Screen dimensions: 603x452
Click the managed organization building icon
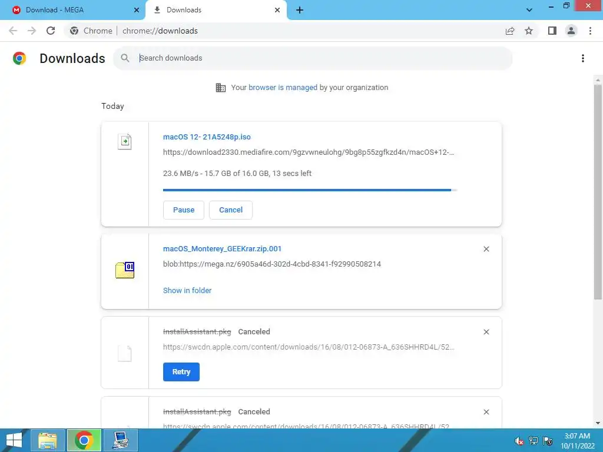221,88
